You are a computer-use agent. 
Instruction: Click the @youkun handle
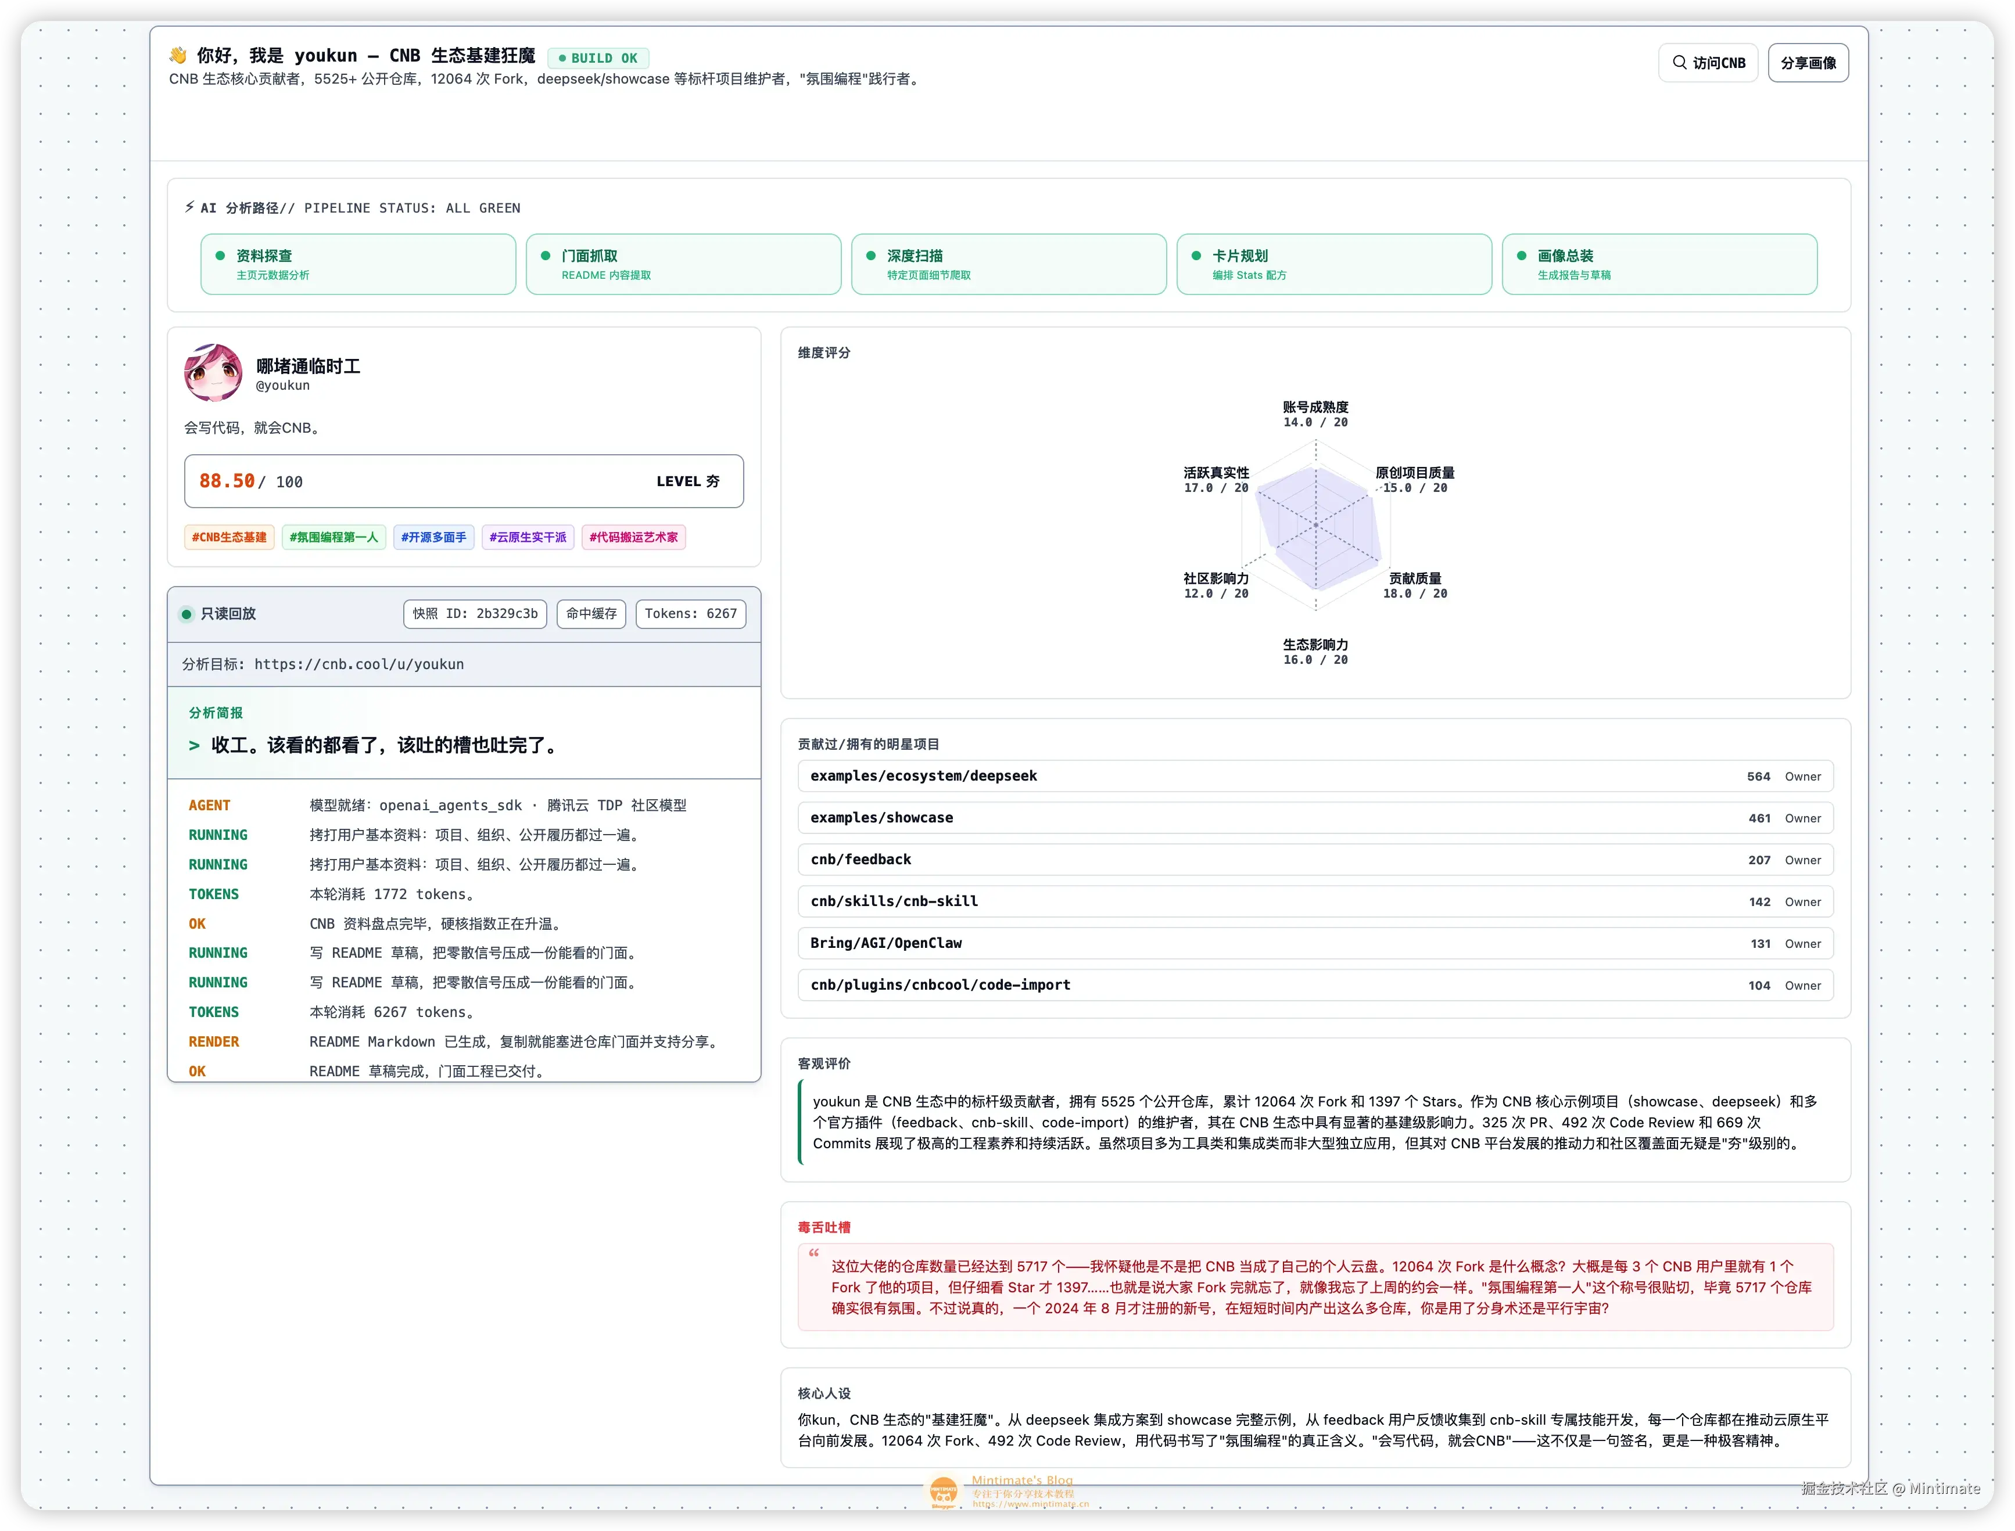(x=282, y=386)
